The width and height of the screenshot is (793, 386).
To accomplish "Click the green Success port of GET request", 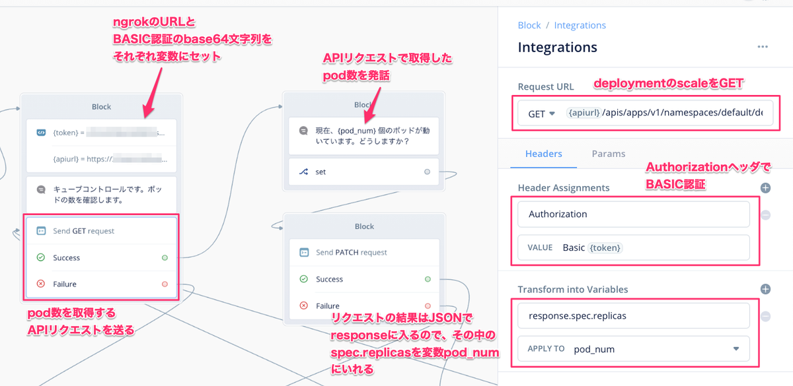I will 165,257.
